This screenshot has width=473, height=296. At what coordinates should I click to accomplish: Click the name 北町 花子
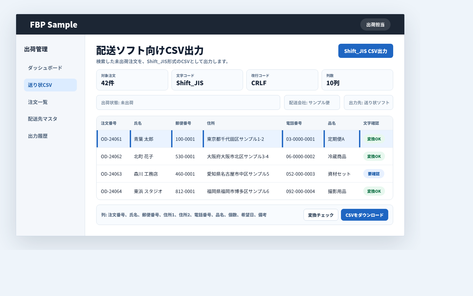tap(144, 157)
